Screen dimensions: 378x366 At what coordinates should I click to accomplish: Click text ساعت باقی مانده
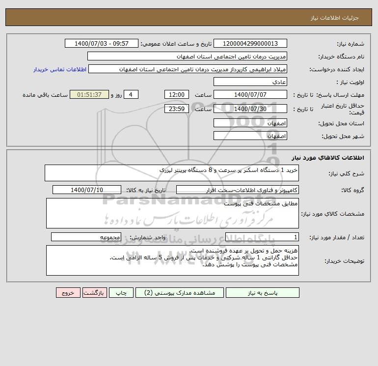tap(45, 95)
